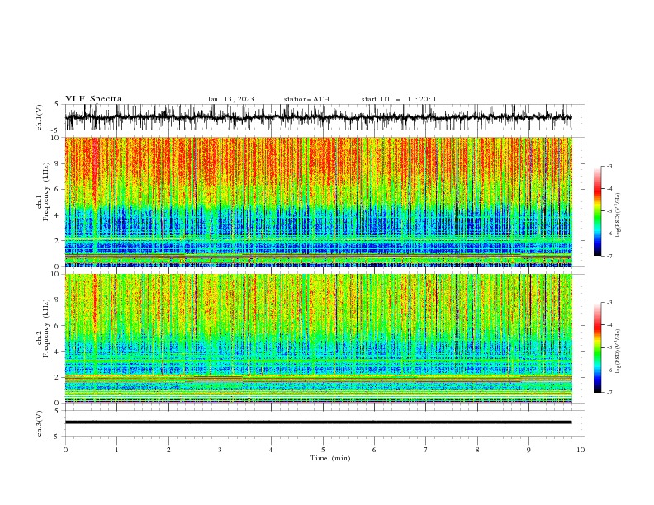
Task: Click the "Time (min)" axis label
Action: click(330, 458)
